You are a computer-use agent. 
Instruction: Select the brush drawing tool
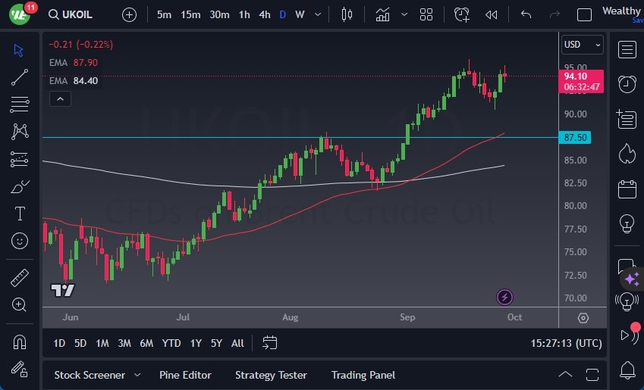20,186
